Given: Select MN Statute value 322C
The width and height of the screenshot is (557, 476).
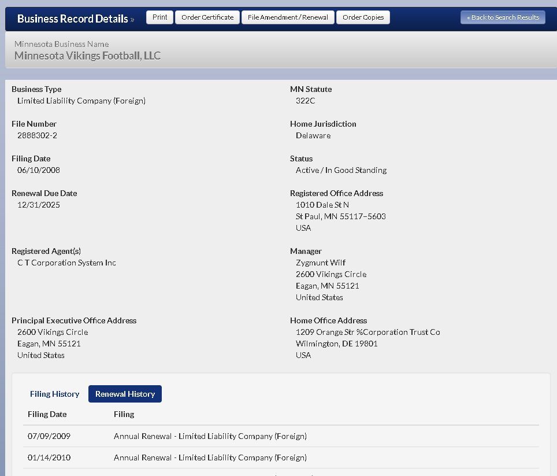Looking at the screenshot, I should click(x=306, y=101).
